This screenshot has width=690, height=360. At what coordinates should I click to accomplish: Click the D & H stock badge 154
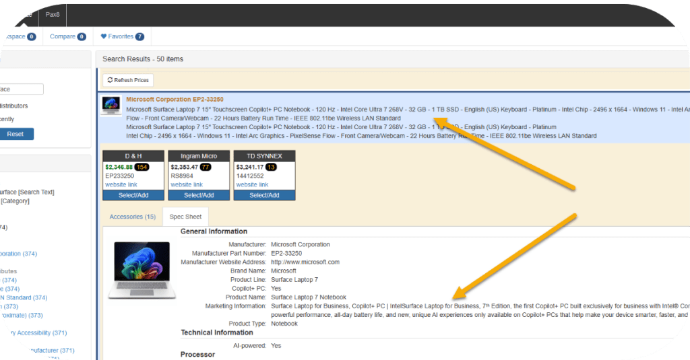pyautogui.click(x=142, y=167)
